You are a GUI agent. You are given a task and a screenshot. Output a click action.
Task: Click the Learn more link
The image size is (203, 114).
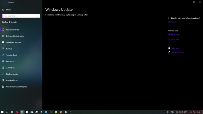pos(173,22)
